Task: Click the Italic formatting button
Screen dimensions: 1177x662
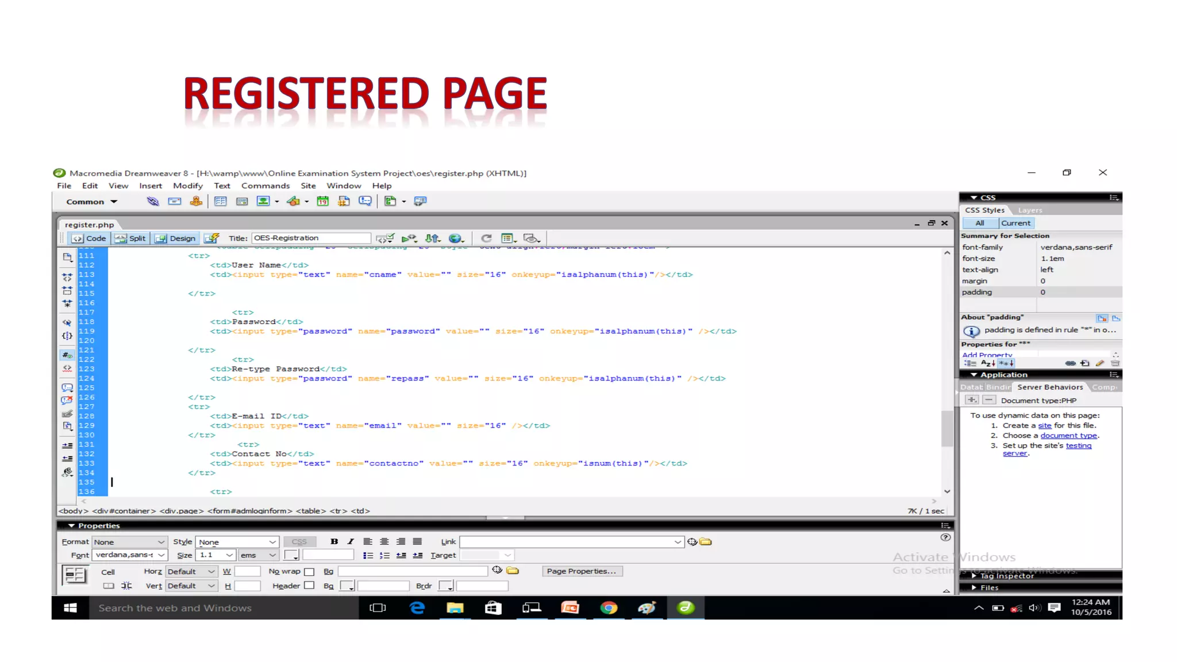Action: [351, 541]
